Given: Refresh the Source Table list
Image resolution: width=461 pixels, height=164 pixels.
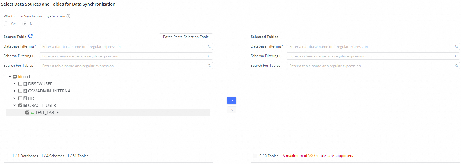Looking at the screenshot, I should pyautogui.click(x=30, y=36).
